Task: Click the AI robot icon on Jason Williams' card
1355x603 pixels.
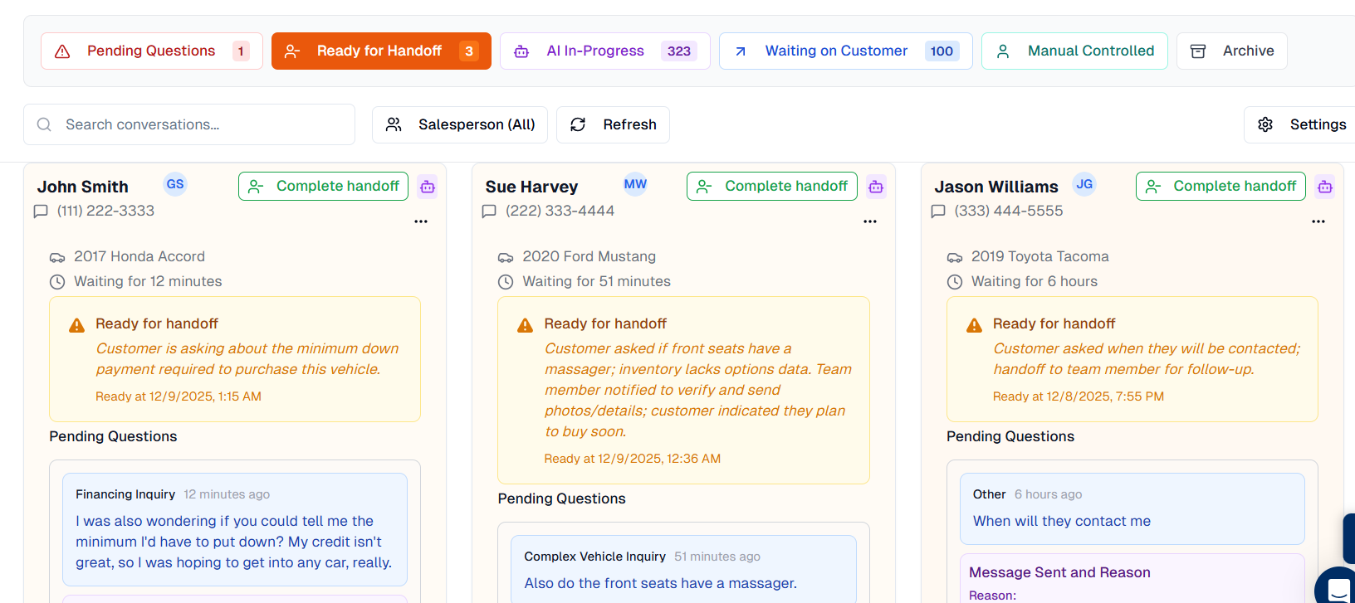Action: (1325, 187)
